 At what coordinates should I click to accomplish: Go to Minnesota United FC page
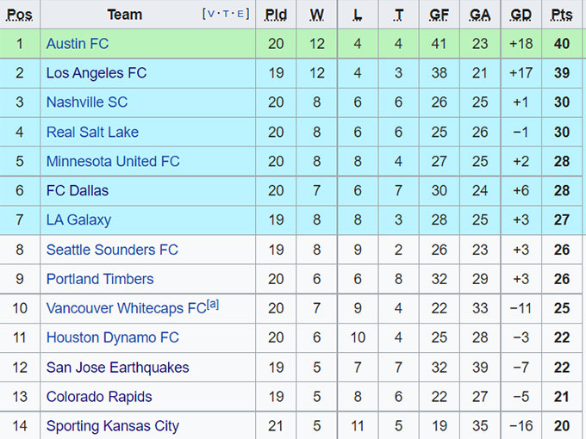(x=113, y=162)
